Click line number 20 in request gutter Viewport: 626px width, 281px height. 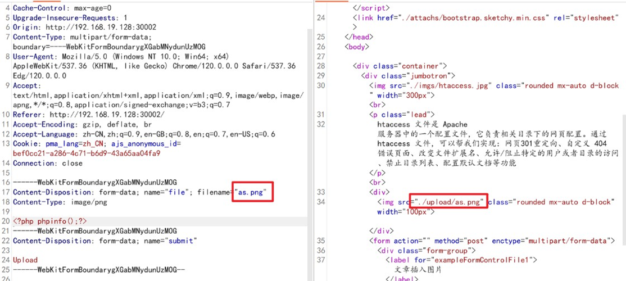tap(6, 221)
